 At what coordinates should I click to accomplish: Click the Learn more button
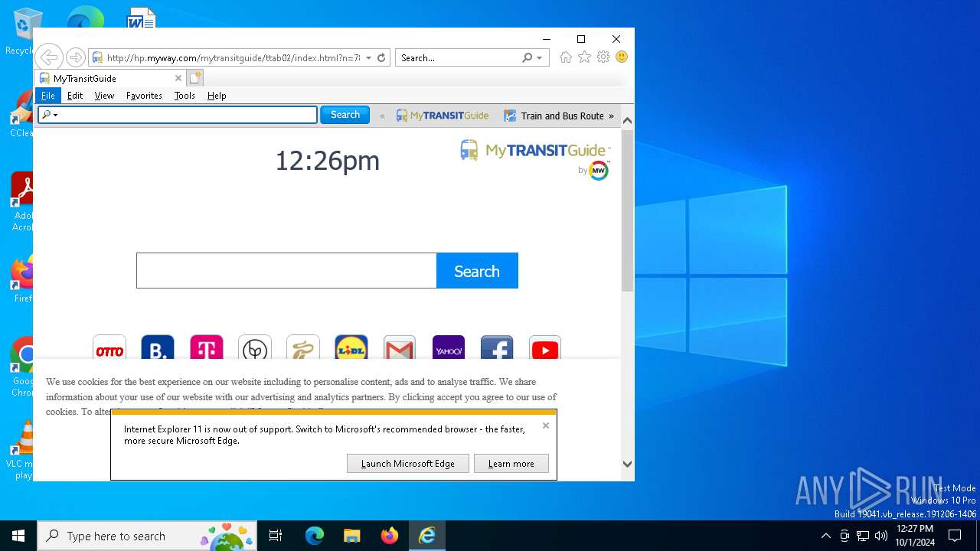(511, 464)
